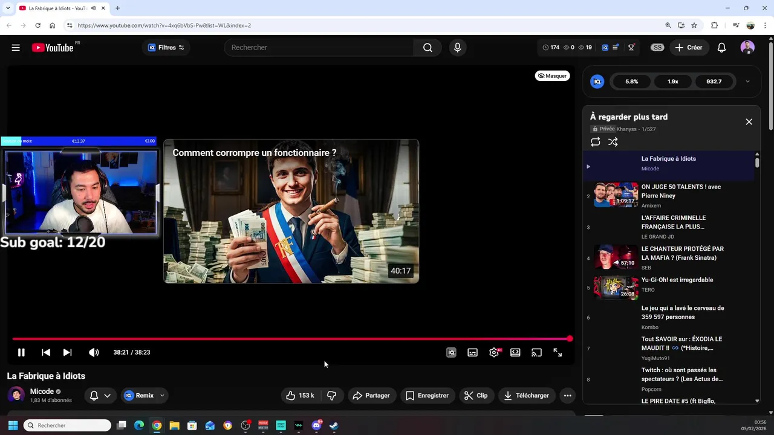Play Tout SAVOIR sur ÉXODIA playlist item

pyautogui.click(x=669, y=349)
